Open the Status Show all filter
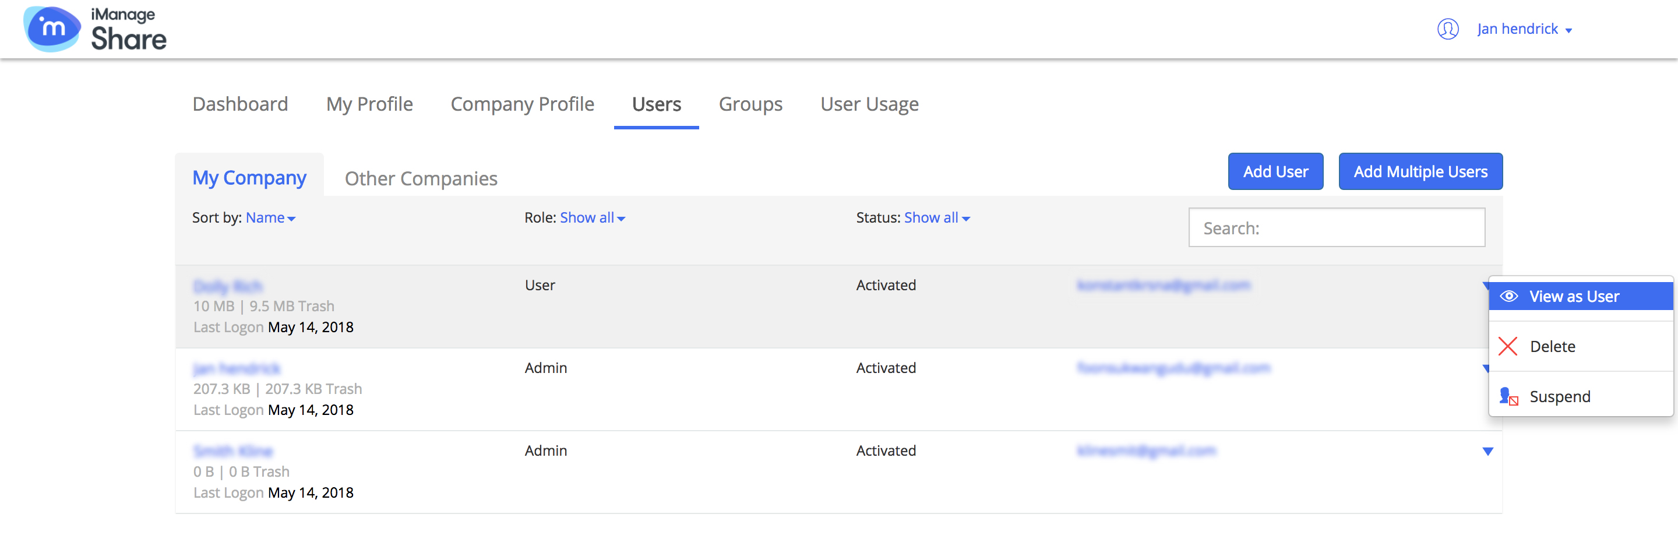1678x535 pixels. [936, 217]
